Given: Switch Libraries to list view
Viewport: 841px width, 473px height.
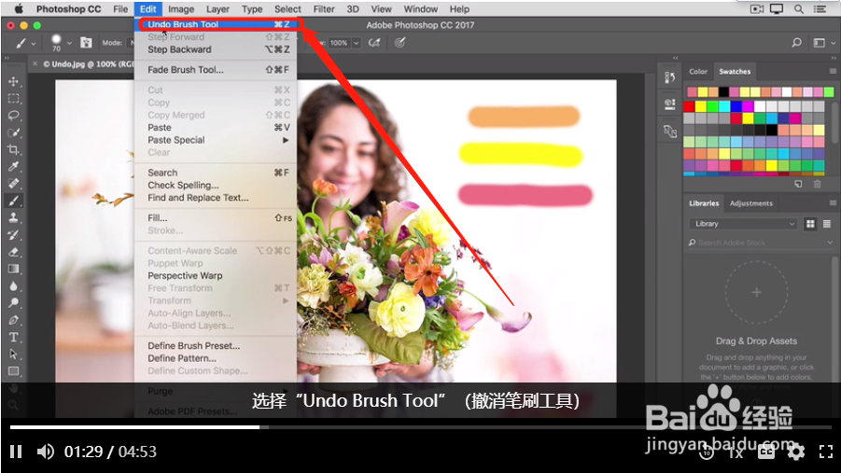Looking at the screenshot, I should [826, 224].
